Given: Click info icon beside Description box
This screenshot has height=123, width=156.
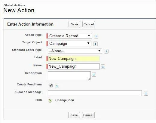Looking at the screenshot, I should (x=94, y=75).
